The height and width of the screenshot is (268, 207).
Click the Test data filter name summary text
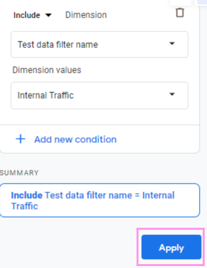click(88, 195)
